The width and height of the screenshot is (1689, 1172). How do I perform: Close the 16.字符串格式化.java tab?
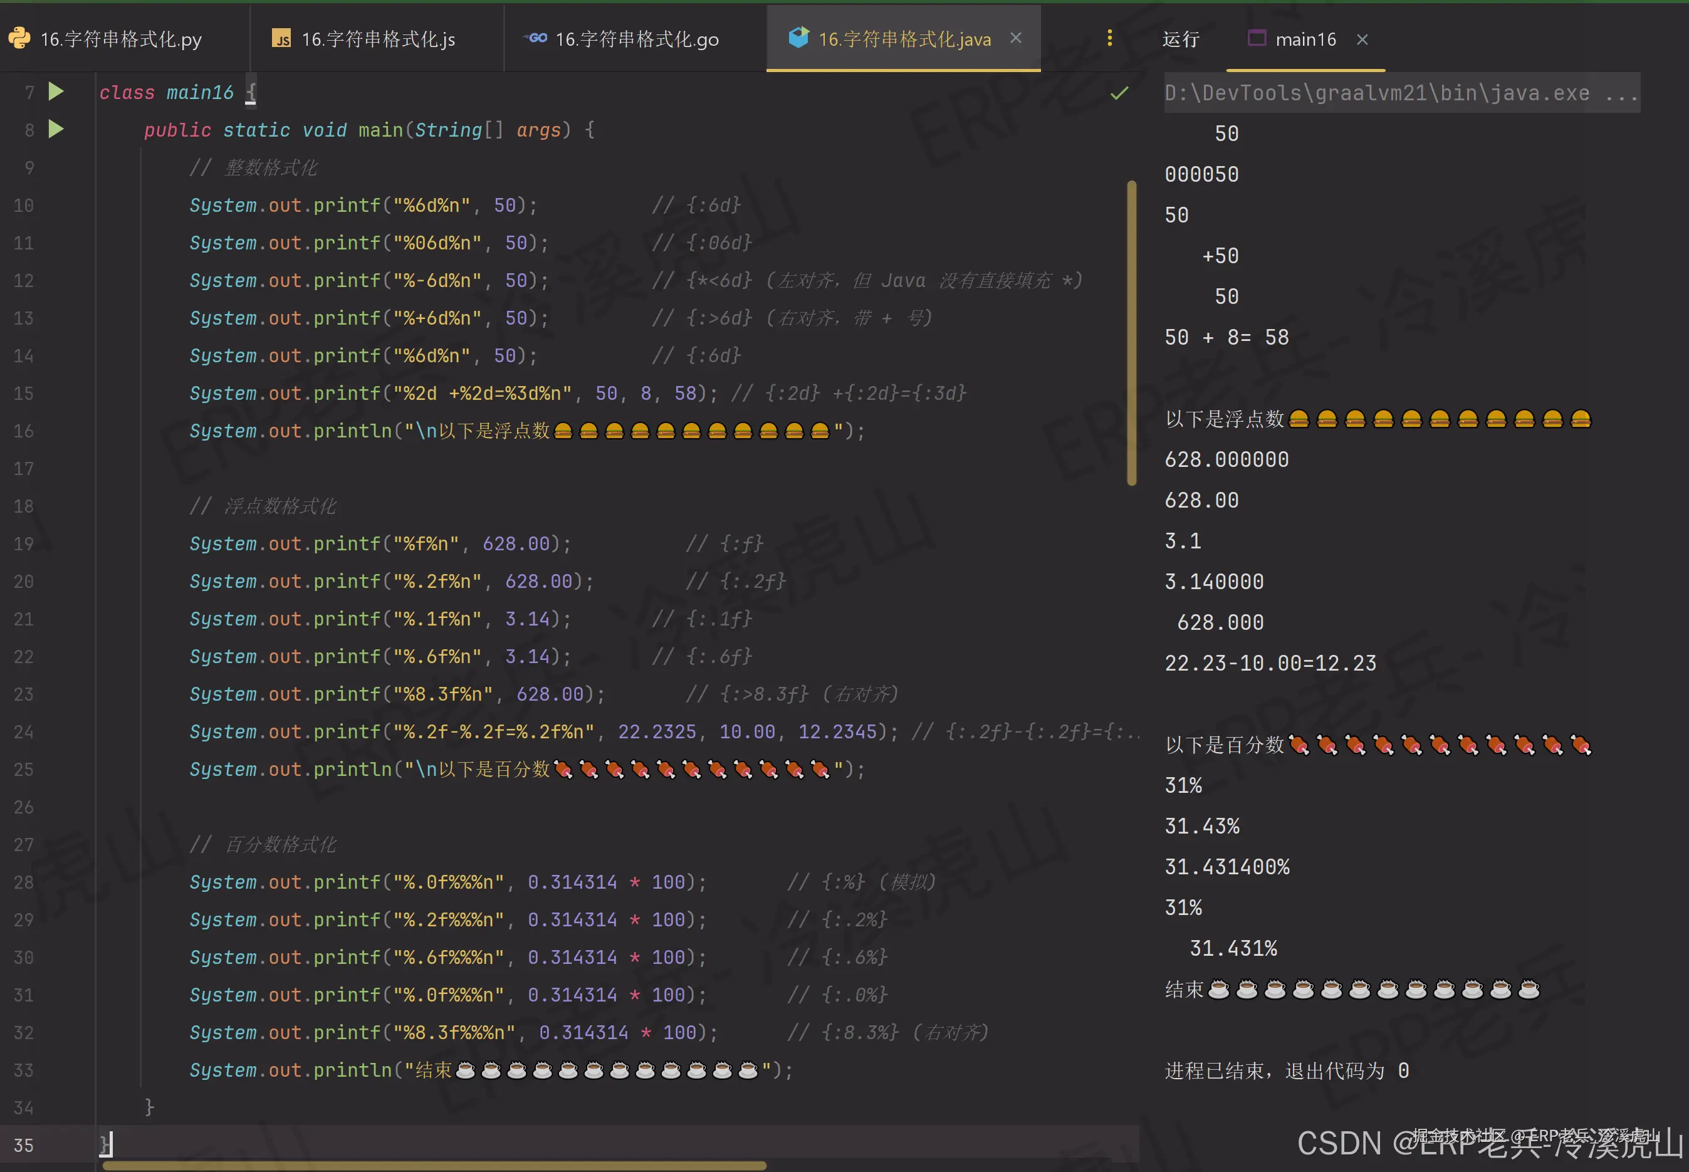pyautogui.click(x=1016, y=38)
